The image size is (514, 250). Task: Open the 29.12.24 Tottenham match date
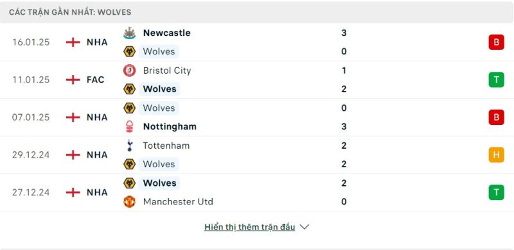pos(31,154)
